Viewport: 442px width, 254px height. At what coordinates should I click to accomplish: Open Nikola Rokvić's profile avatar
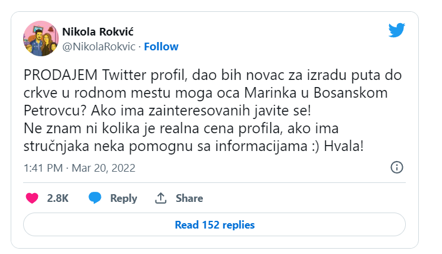[40, 38]
